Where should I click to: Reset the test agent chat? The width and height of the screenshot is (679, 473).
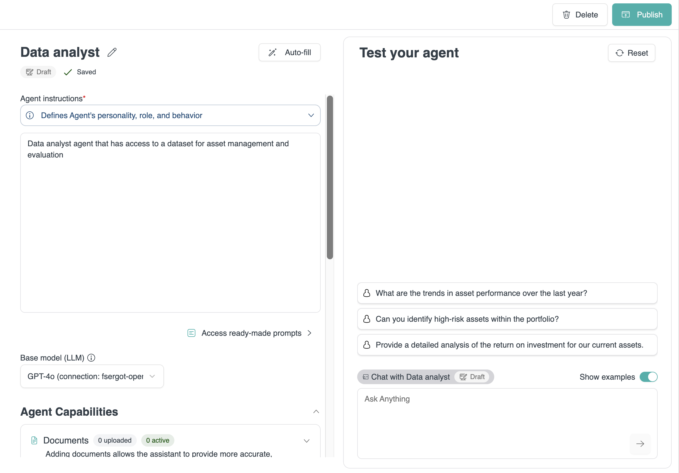click(x=631, y=53)
